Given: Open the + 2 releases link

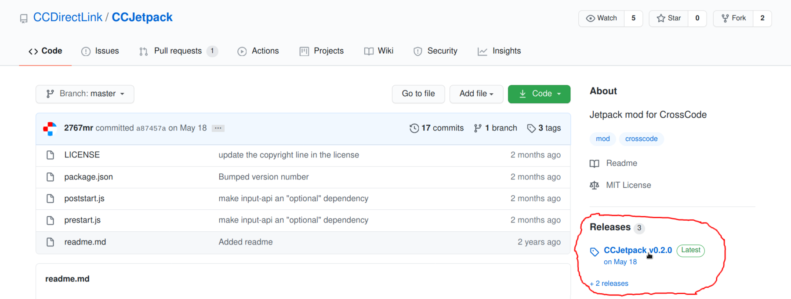Looking at the screenshot, I should 610,284.
